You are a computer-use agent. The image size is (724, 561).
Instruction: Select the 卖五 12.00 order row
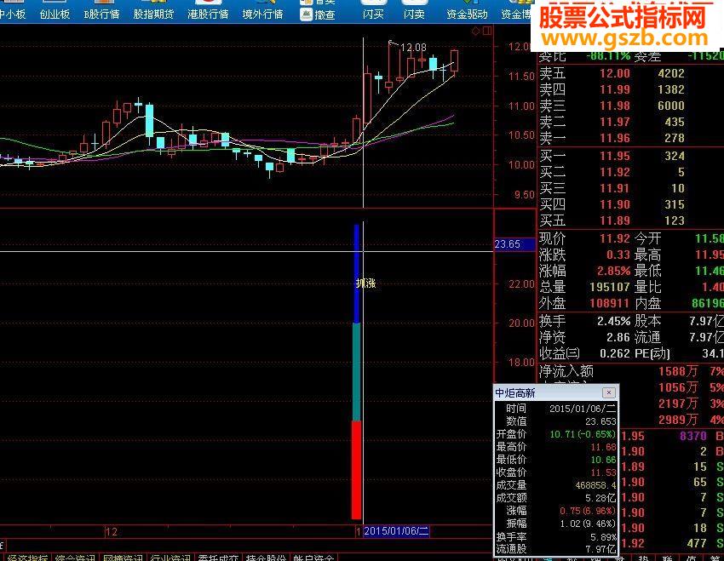[630, 73]
